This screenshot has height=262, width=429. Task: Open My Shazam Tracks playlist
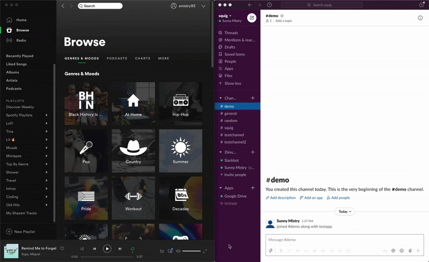click(21, 213)
